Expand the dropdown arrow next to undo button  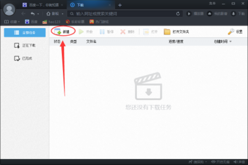point(38,14)
